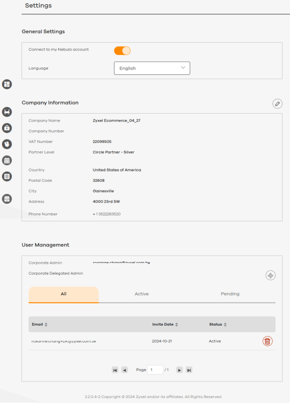Click country United States of America
This screenshot has width=290, height=403.
click(117, 170)
